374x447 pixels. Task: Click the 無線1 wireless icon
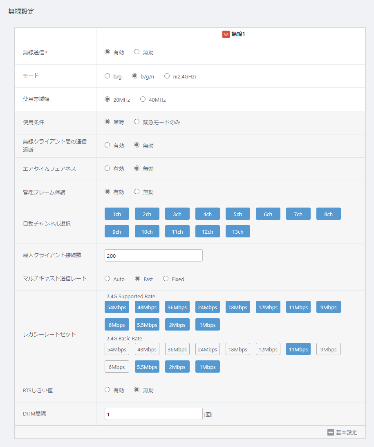pos(226,34)
